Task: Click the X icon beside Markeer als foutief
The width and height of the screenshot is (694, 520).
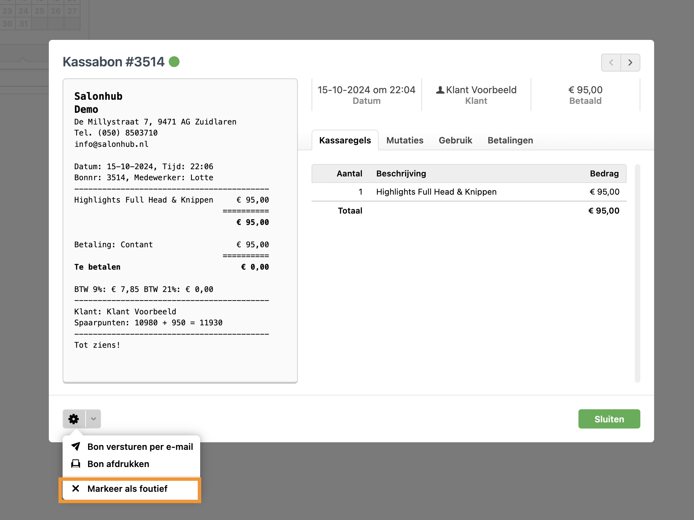Action: point(76,488)
